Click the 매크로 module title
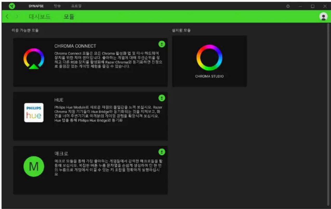331x209 pixels. click(61, 153)
